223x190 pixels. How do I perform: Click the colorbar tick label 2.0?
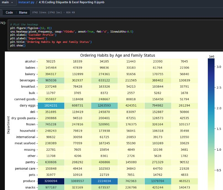pyautogui.click(x=219, y=108)
